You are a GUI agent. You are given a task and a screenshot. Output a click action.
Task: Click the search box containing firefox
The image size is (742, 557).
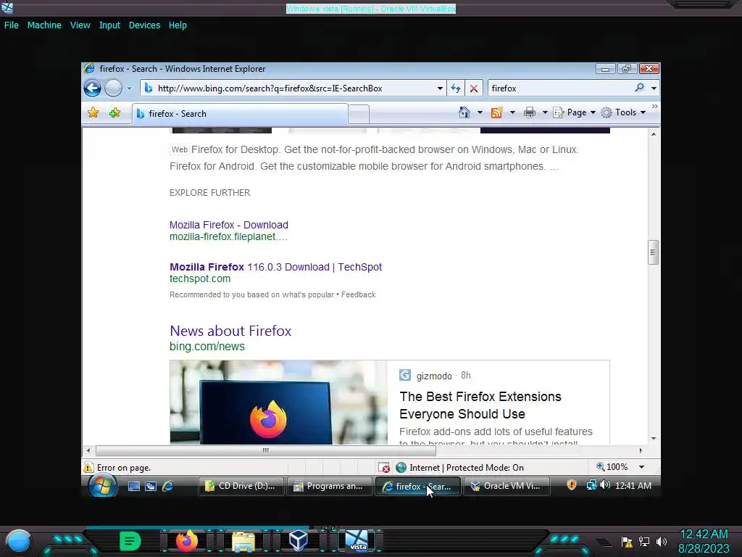click(561, 88)
